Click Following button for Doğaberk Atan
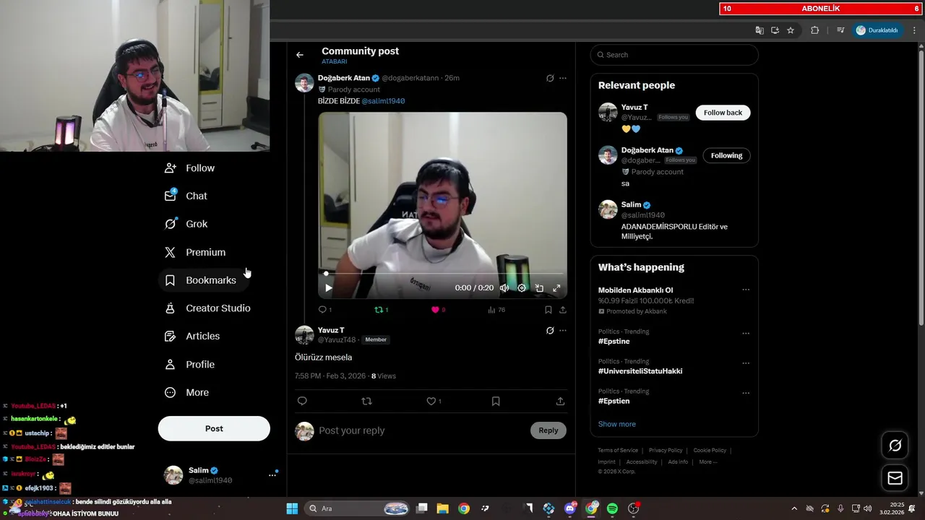 [726, 155]
